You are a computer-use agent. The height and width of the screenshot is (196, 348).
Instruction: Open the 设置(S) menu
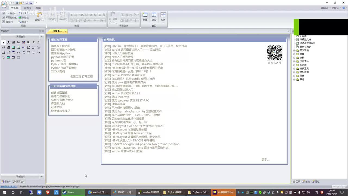coord(335,8)
